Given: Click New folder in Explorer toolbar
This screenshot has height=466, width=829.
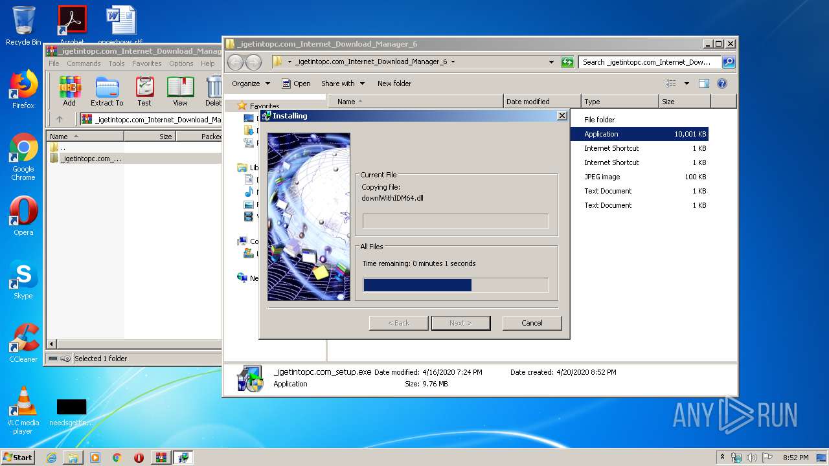Looking at the screenshot, I should coord(394,83).
